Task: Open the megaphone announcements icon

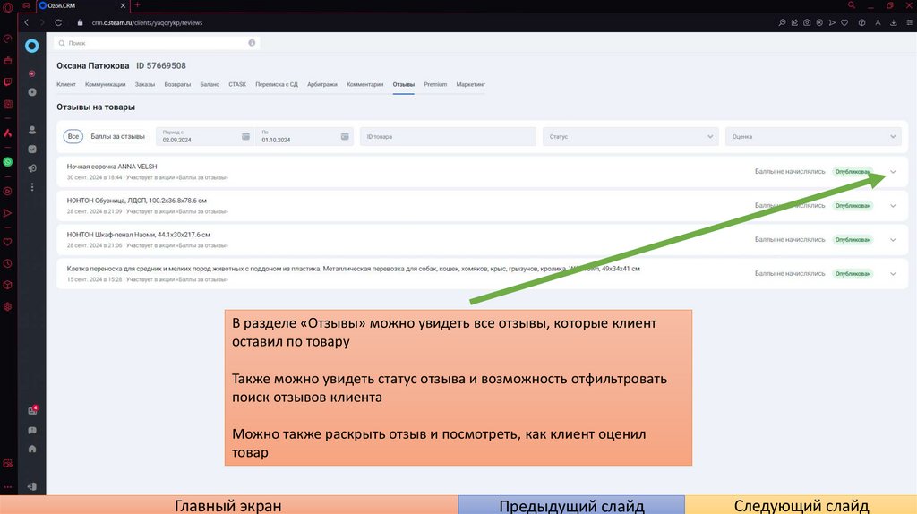Action: (x=32, y=168)
